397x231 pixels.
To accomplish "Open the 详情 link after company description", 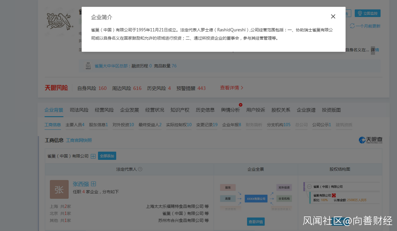I will coord(375,50).
